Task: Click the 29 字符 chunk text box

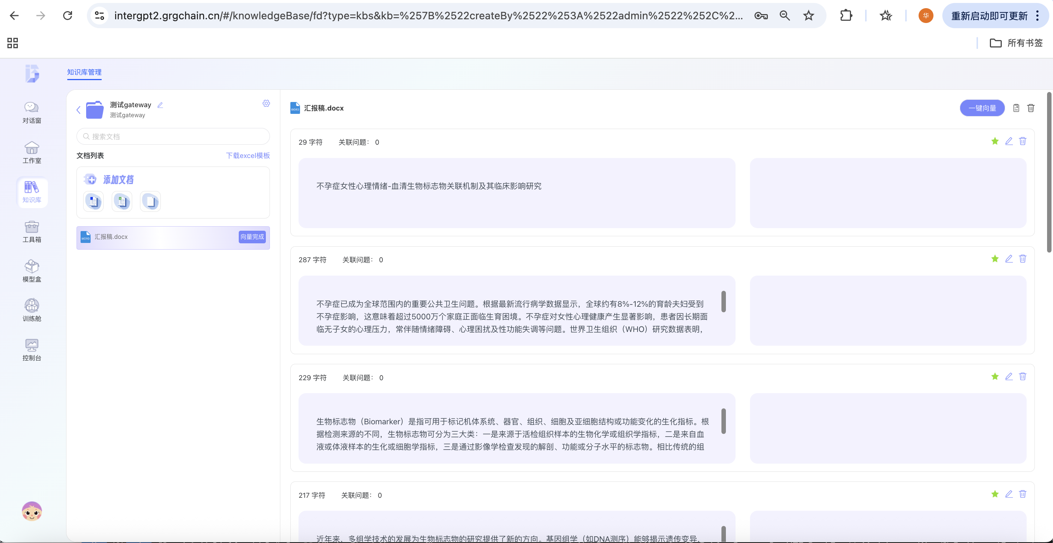Action: click(516, 193)
